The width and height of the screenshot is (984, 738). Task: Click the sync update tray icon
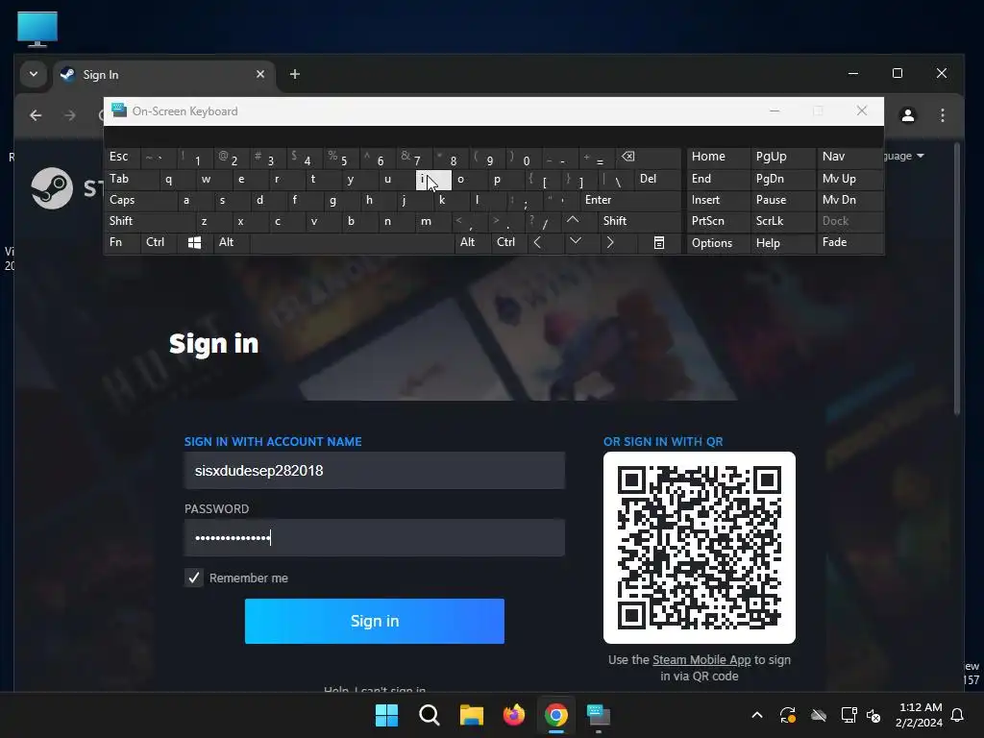coord(788,715)
